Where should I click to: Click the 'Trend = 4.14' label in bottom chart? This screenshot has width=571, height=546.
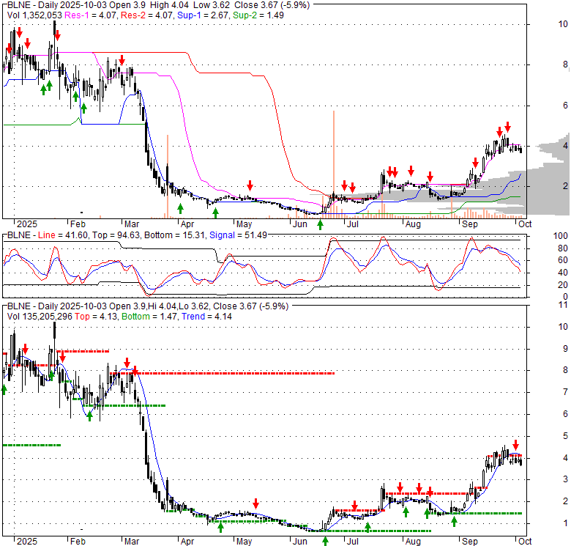207,317
